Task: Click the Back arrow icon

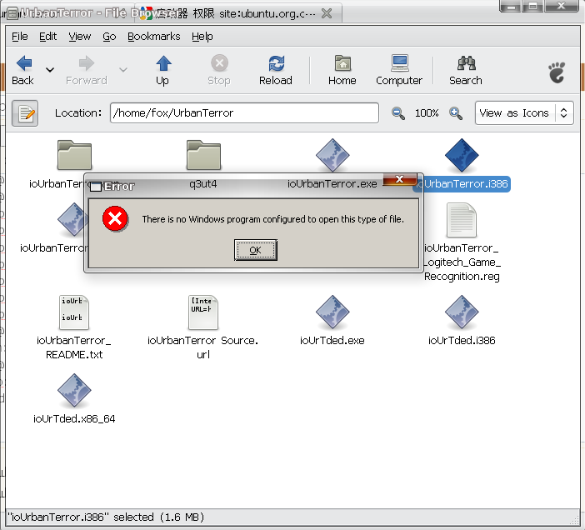Action: [24, 63]
